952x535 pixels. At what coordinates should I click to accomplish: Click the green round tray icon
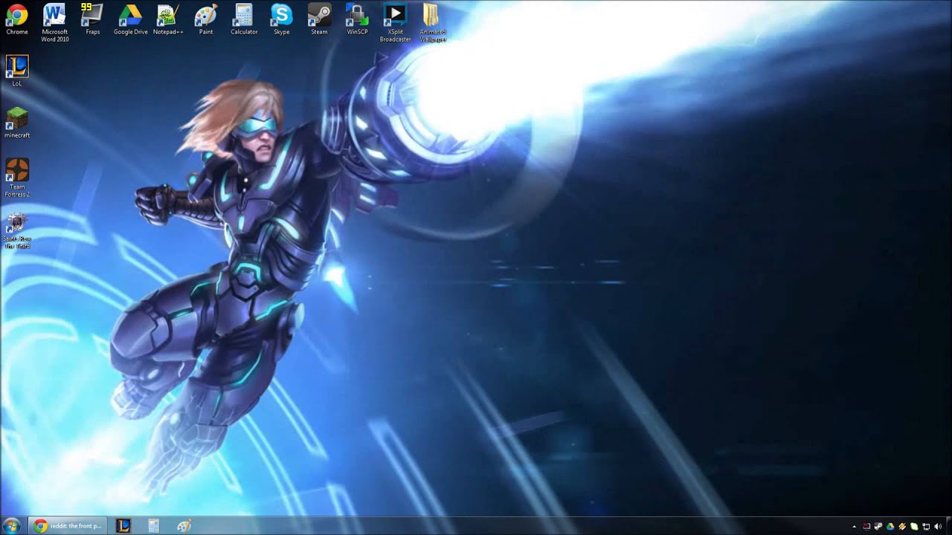click(x=914, y=526)
